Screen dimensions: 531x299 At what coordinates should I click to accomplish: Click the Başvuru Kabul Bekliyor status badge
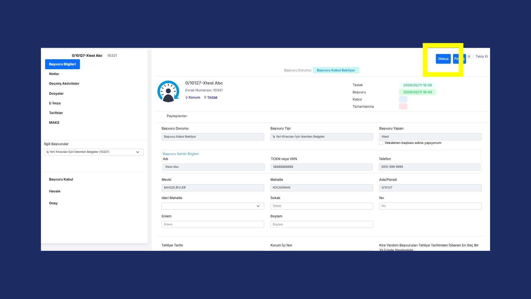pos(336,70)
